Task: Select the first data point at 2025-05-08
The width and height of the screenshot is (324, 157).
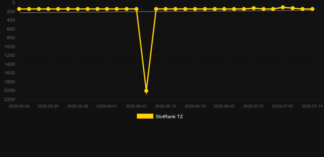Action: (19, 9)
